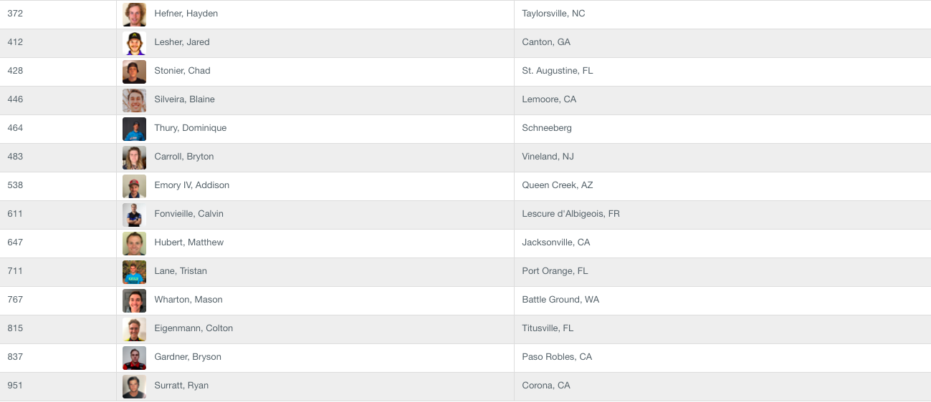
Task: Open the Emory IV, Addison rider link
Action: (192, 185)
